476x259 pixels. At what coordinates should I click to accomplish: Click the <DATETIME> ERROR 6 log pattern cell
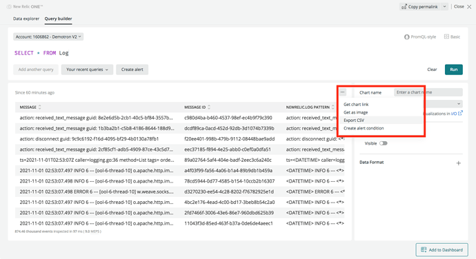pyautogui.click(x=315, y=191)
